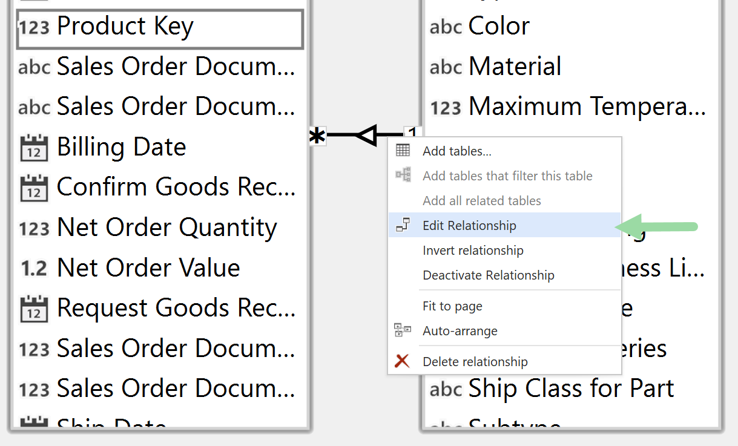Click the grid icon beside Add tables
The height and width of the screenshot is (446, 738).
tap(403, 150)
